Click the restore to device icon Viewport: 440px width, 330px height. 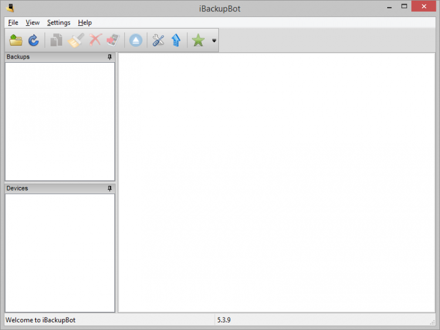113,40
